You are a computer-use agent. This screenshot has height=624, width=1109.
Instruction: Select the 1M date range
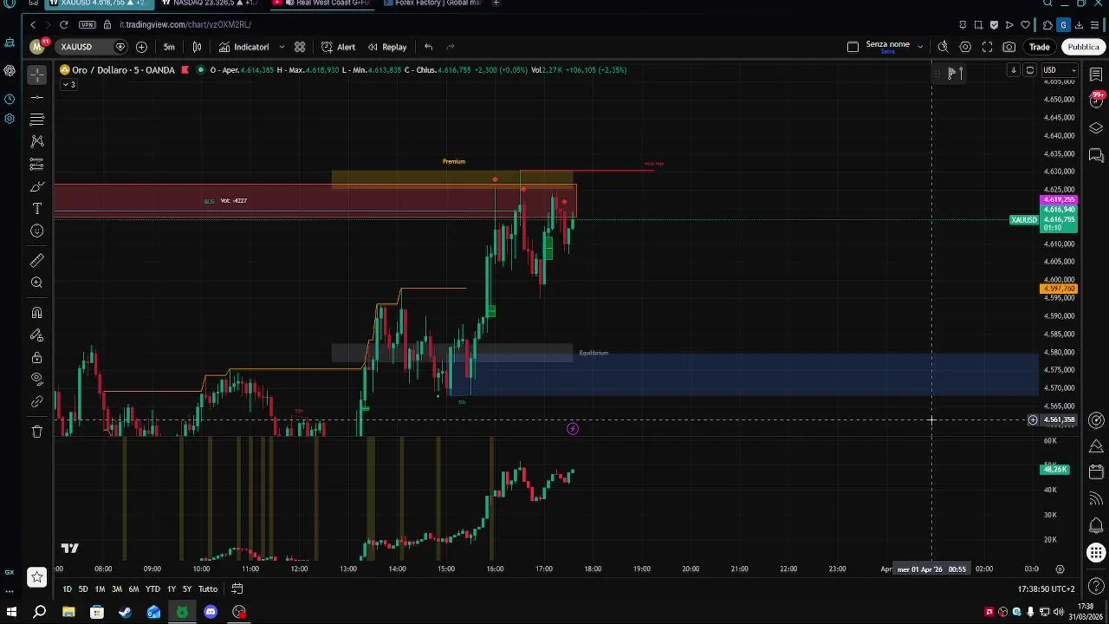100,589
